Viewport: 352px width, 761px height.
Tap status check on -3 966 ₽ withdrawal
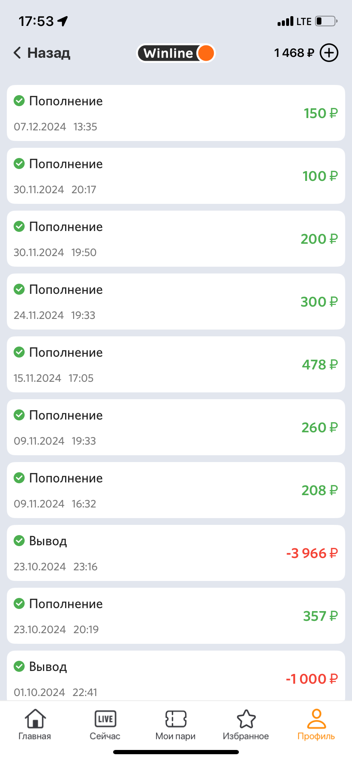point(19,541)
